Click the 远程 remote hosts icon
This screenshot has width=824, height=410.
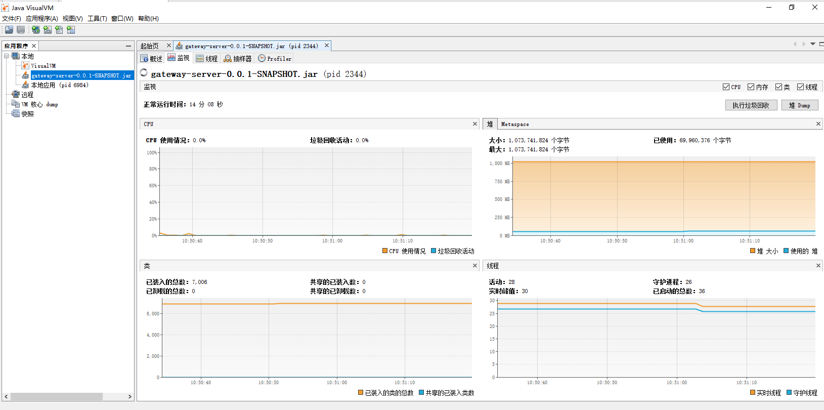16,95
